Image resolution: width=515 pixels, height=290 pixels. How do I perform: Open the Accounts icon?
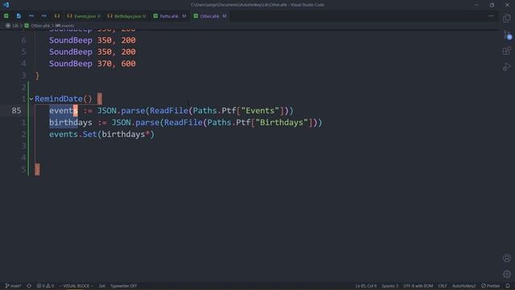507,258
